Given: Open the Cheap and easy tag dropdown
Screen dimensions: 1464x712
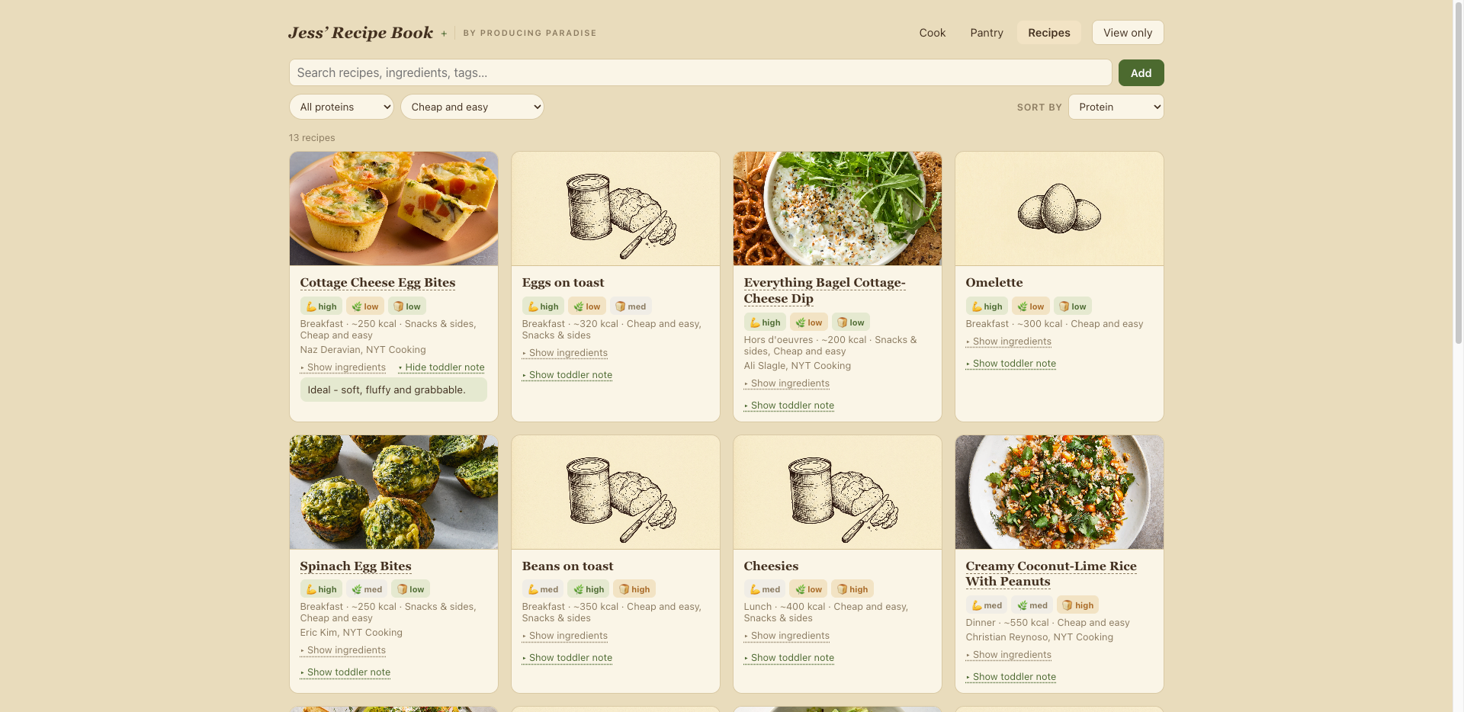Looking at the screenshot, I should click(472, 107).
